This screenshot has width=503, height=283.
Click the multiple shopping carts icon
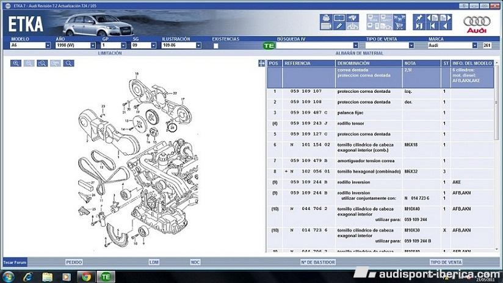[399, 18]
